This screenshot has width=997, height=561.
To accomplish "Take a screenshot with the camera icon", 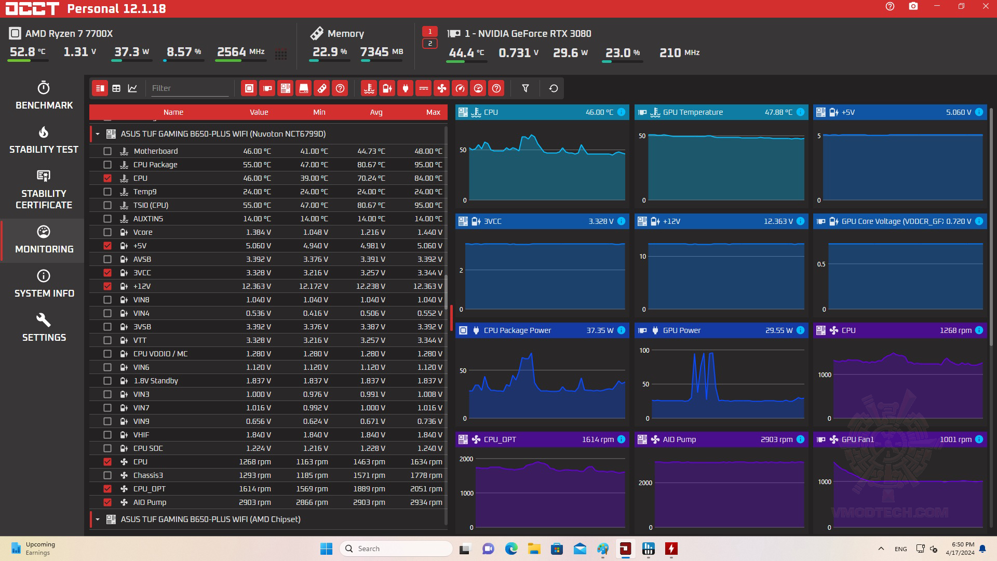I will 913,7.
